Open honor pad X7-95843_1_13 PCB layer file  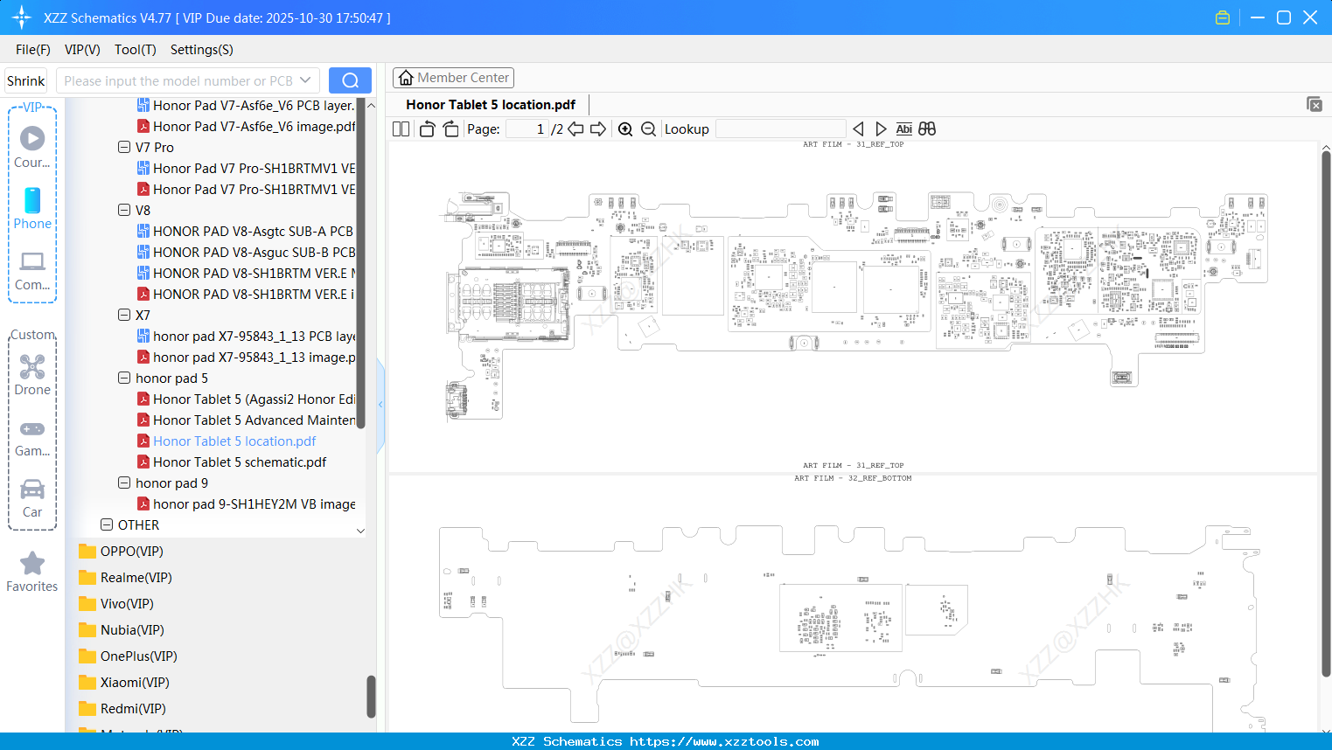click(x=247, y=336)
